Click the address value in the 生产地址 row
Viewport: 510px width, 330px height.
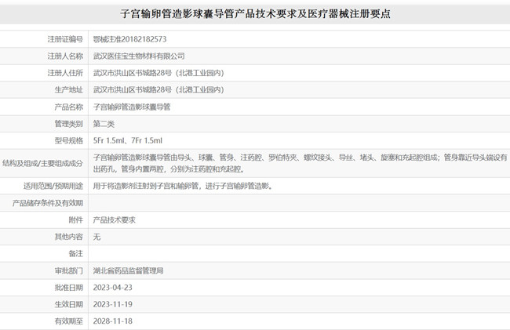coord(158,90)
